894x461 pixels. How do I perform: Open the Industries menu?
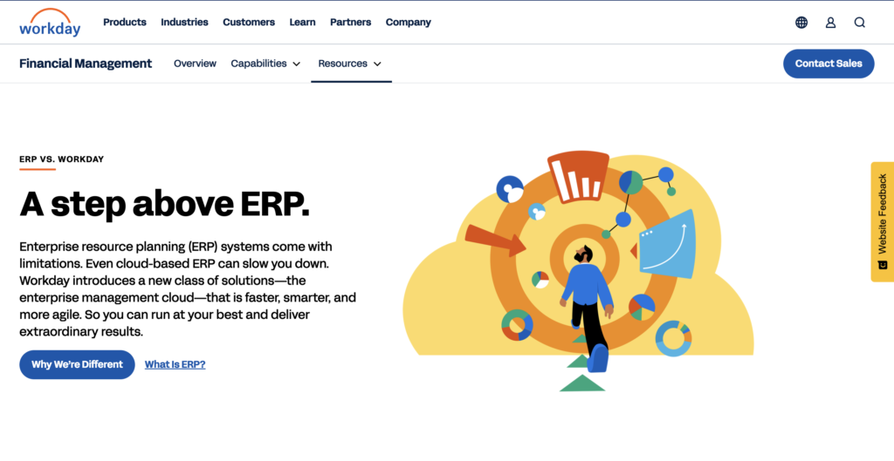click(x=184, y=22)
